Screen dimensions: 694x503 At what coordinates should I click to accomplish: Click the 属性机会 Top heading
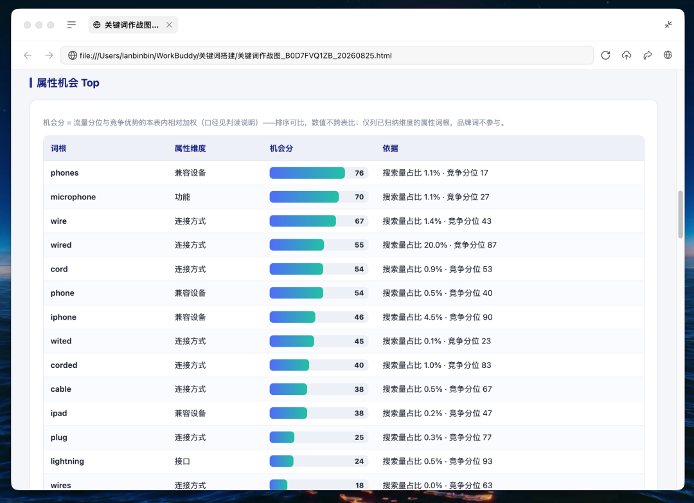coord(67,83)
